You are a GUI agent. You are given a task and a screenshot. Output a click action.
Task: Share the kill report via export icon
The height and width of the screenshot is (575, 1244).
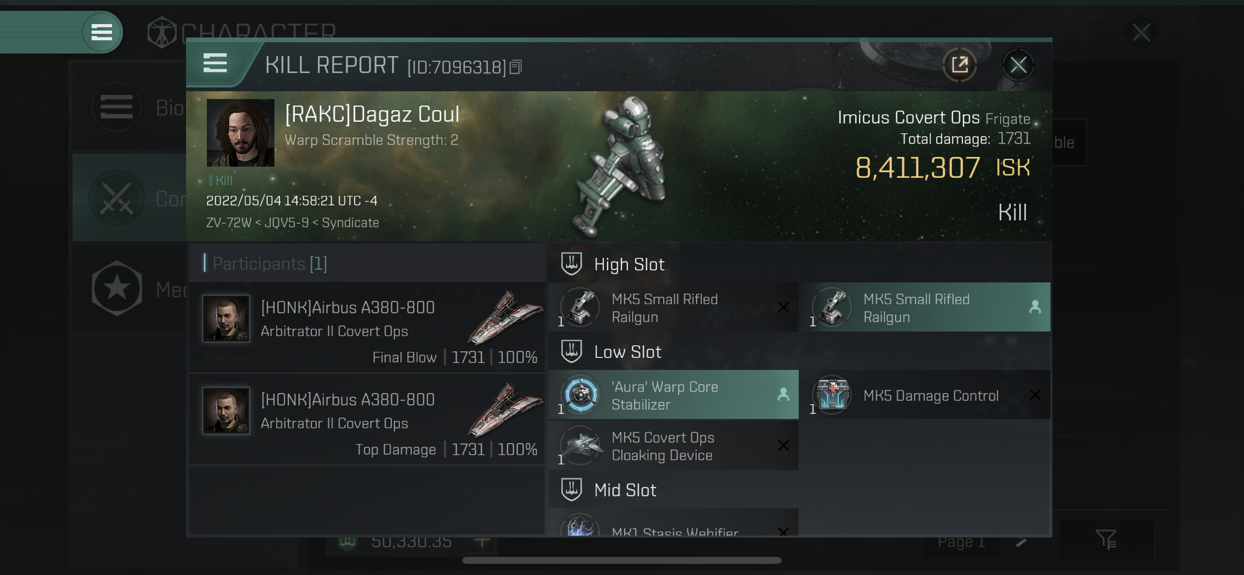[x=959, y=65]
